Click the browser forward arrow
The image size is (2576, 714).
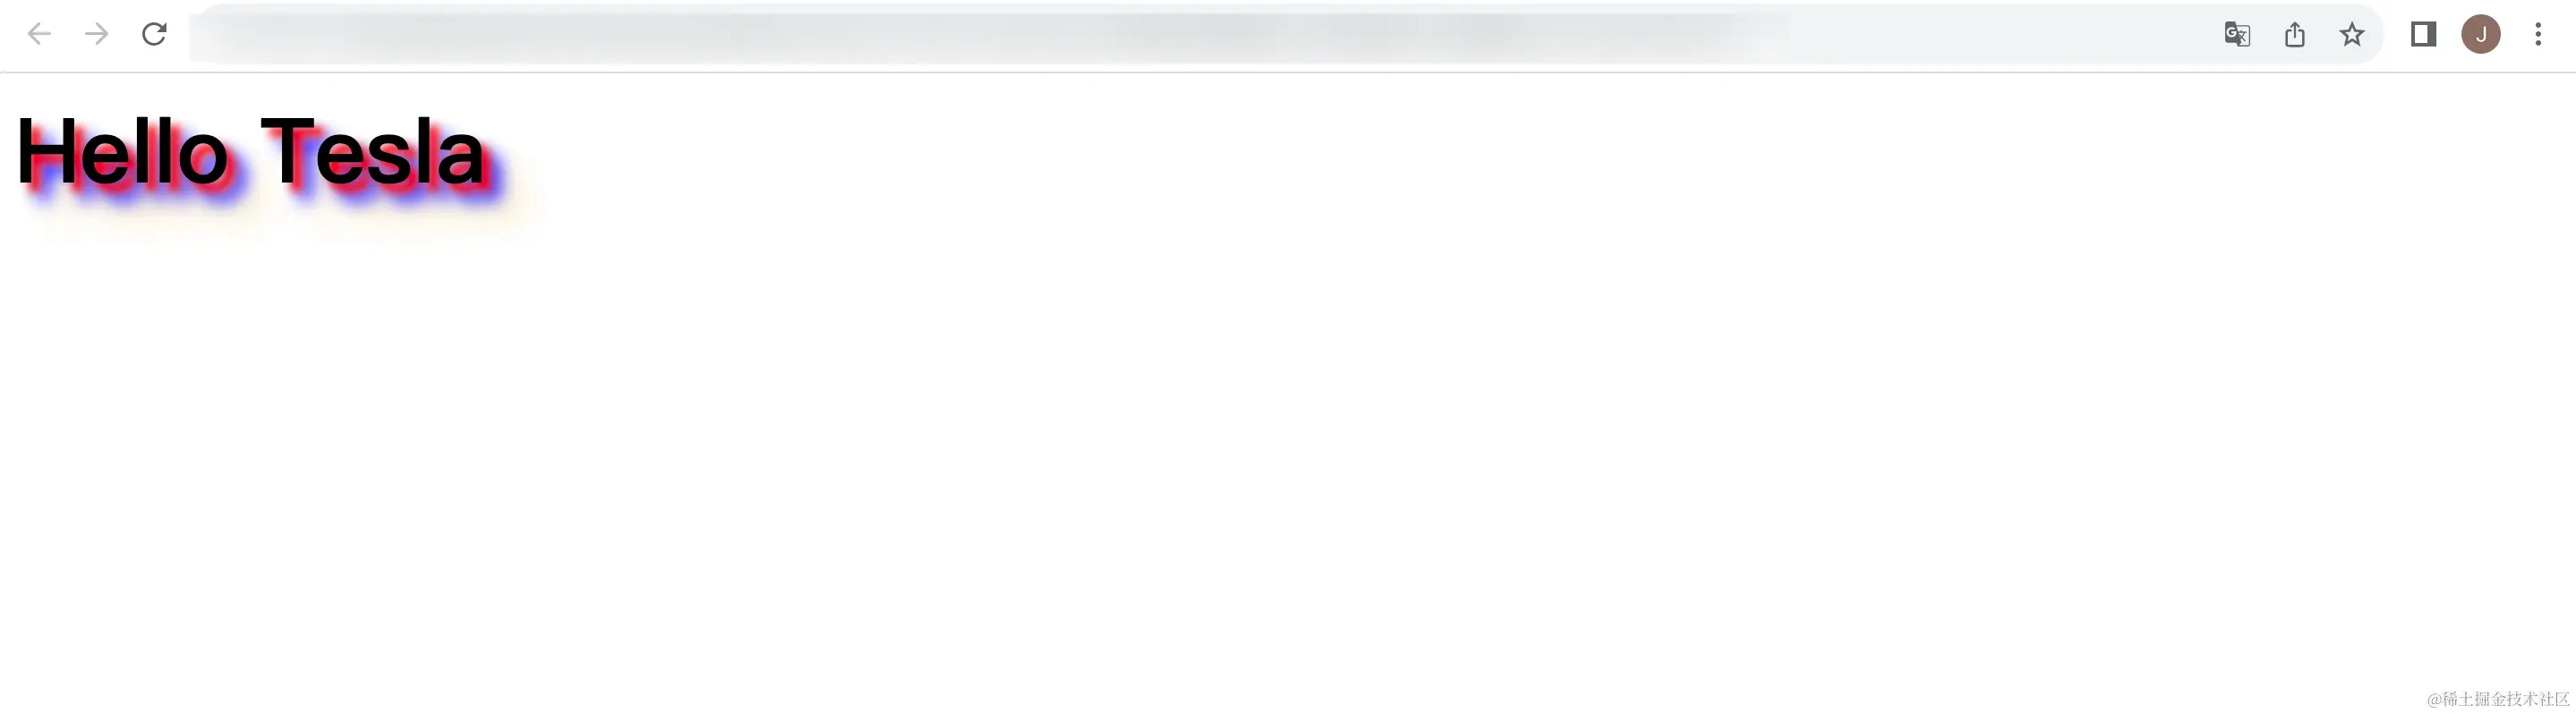point(96,35)
